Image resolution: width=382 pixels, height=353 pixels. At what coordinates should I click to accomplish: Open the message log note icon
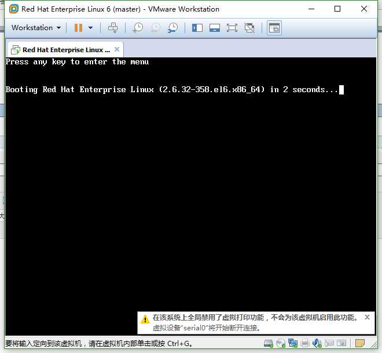[x=360, y=343]
